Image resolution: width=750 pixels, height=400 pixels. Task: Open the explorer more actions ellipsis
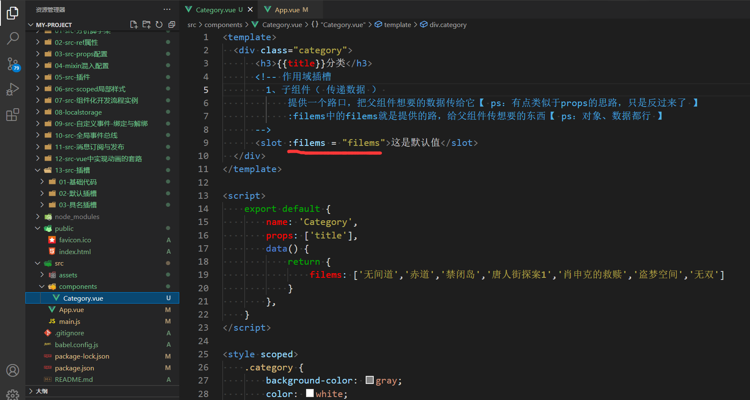click(x=167, y=9)
